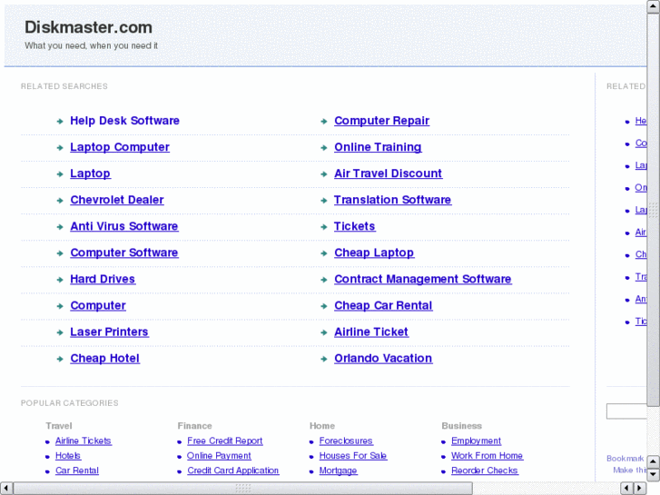Viewport: 660px width, 495px height.
Task: Open Credit Card Application link
Action: pyautogui.click(x=232, y=470)
